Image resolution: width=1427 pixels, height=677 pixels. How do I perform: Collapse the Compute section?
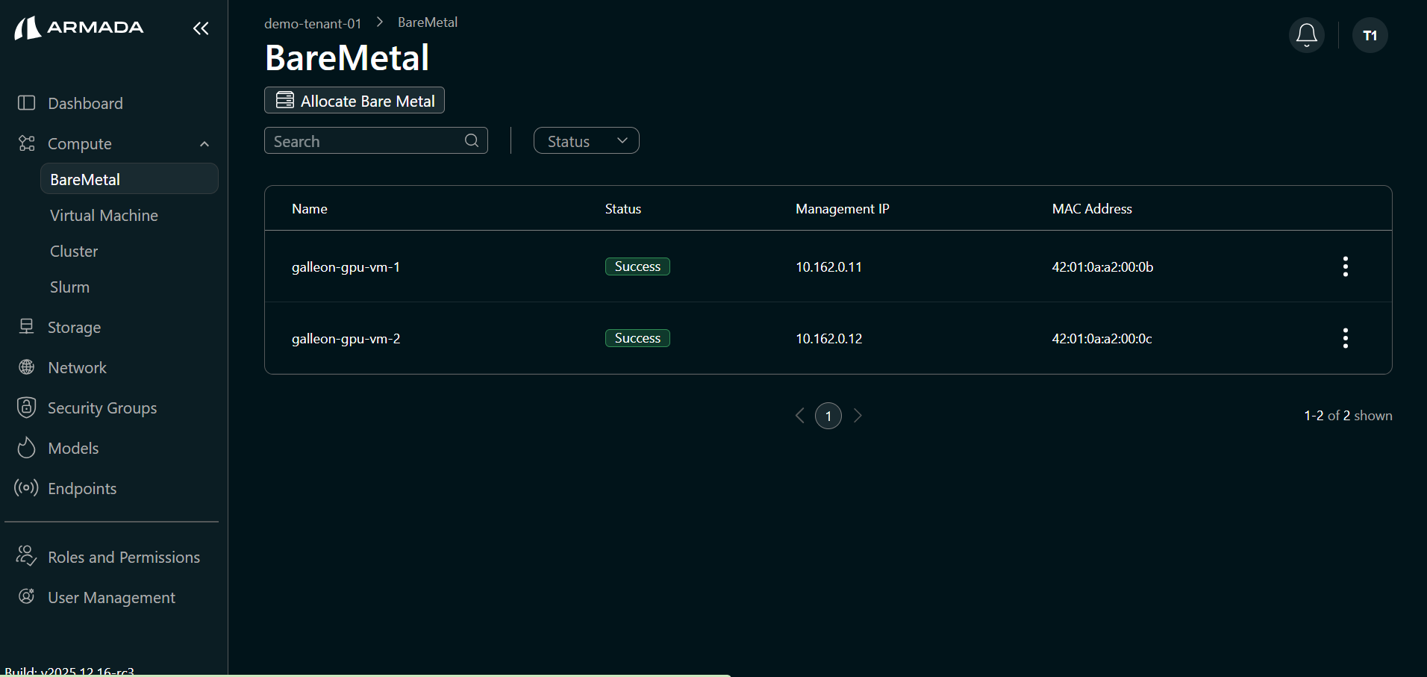click(204, 144)
